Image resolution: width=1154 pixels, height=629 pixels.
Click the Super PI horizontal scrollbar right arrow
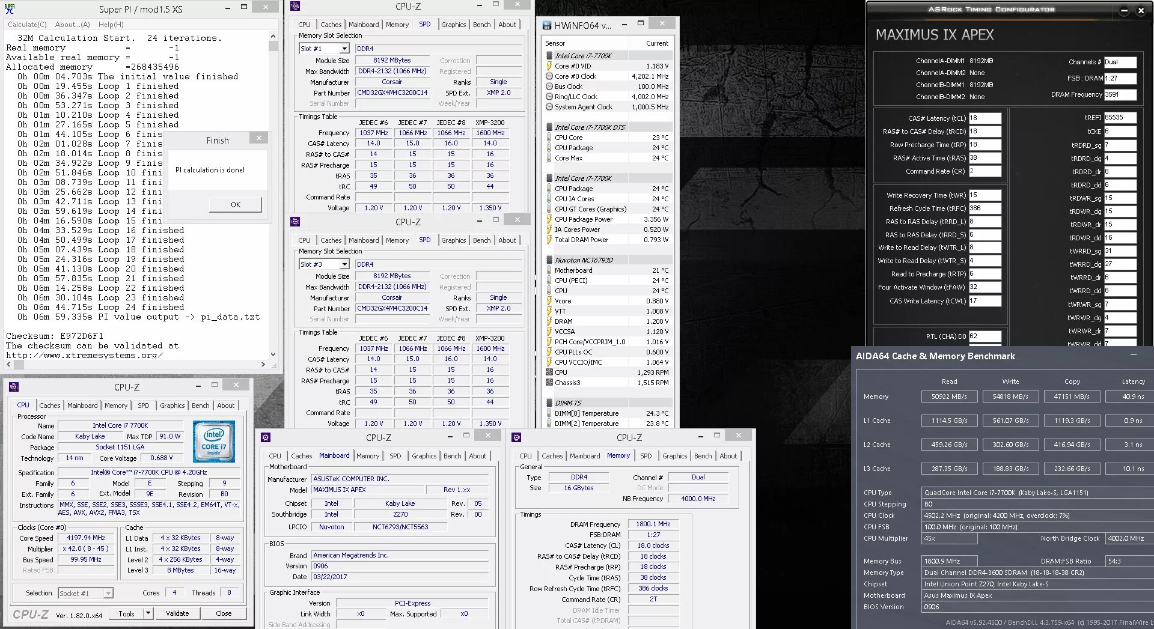pyautogui.click(x=263, y=365)
